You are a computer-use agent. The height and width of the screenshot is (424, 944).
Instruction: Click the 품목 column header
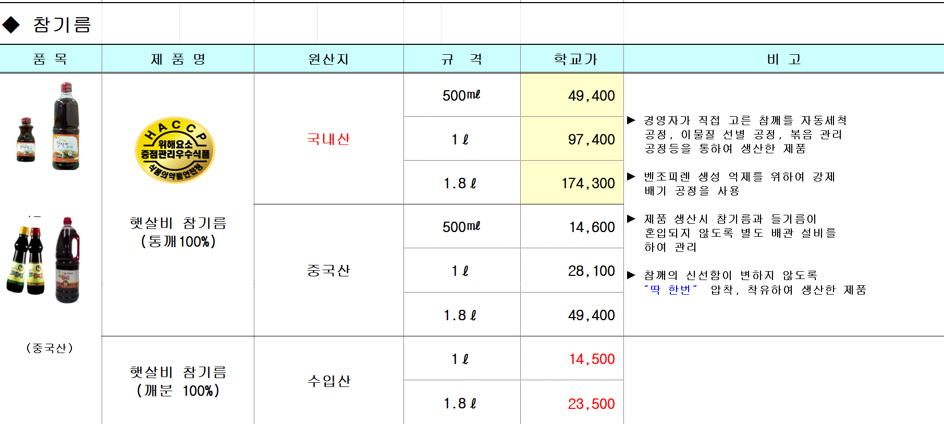coord(51,59)
